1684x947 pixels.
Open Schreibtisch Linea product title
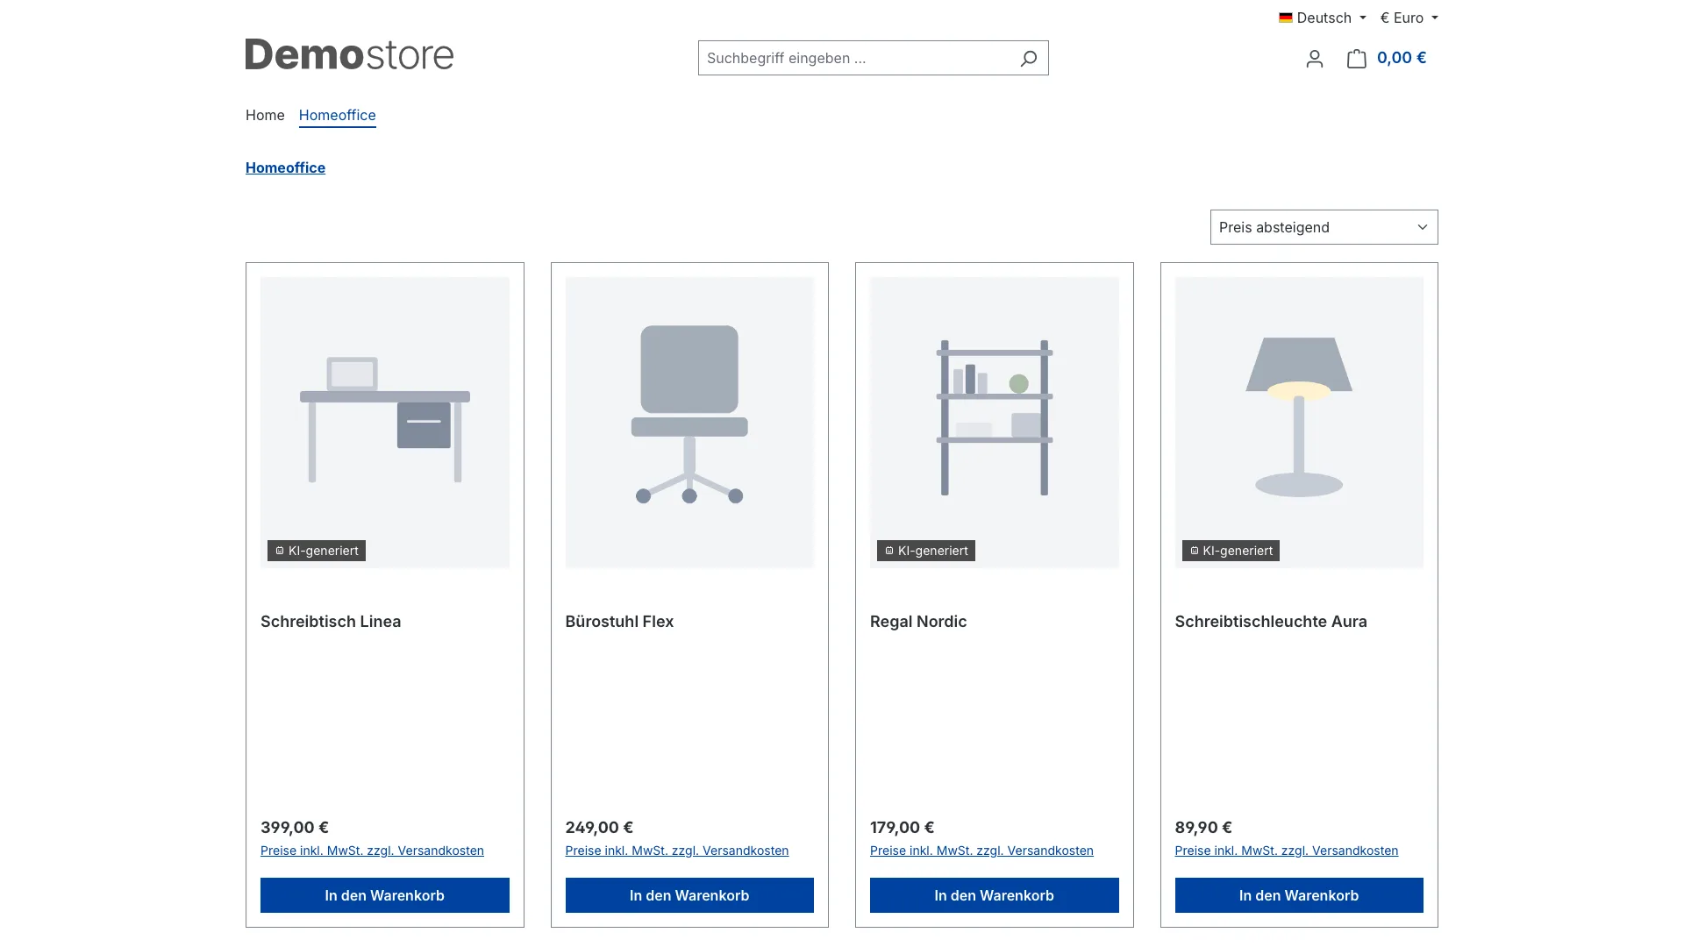(x=331, y=622)
